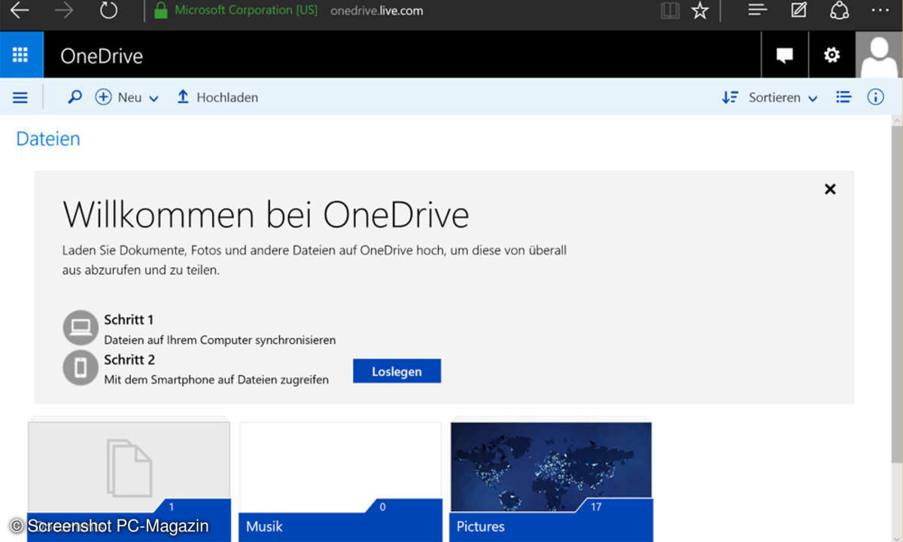
Task: Open the Sortieren dropdown
Action: coord(769,97)
